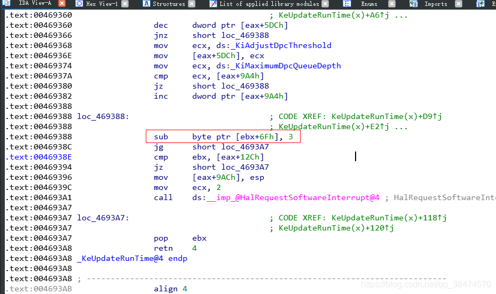496x294 pixels.
Task: Click the KeUpdateRunTime(x)+D9 code xref
Action: pyautogui.click(x=387, y=116)
